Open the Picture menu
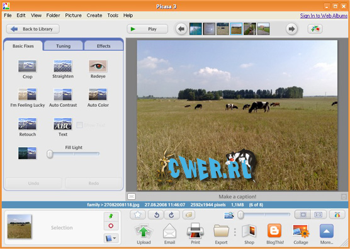The width and height of the screenshot is (350, 249). (x=73, y=15)
